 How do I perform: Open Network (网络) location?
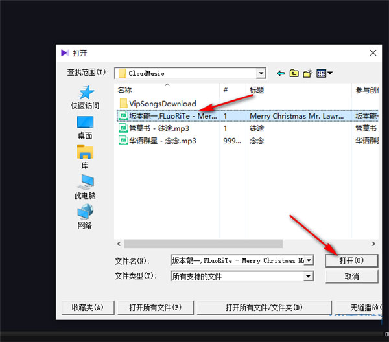click(x=85, y=216)
